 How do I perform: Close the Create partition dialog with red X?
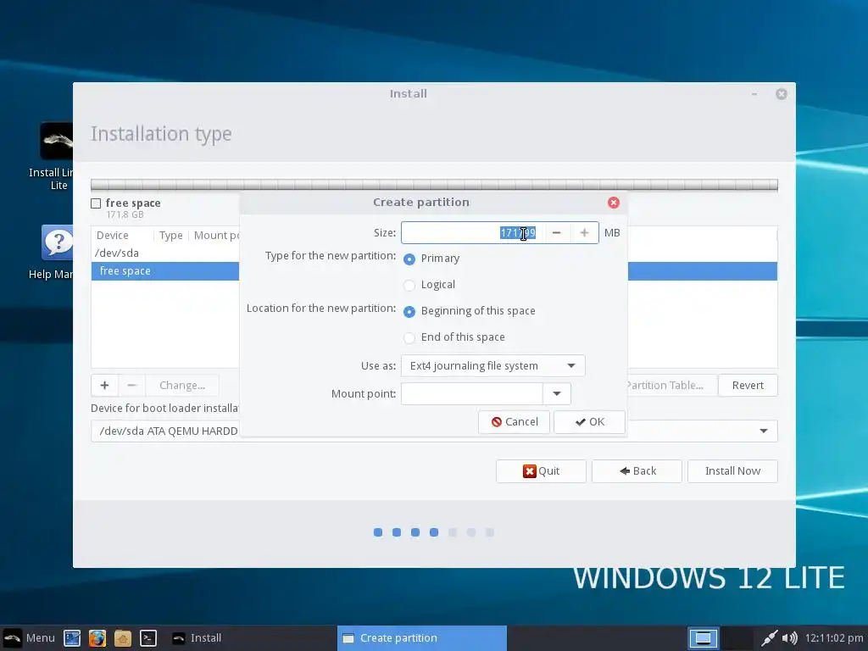click(x=614, y=203)
